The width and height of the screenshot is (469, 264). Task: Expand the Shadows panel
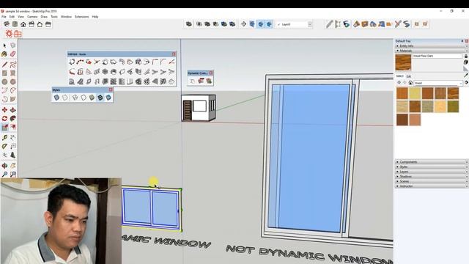431,176
